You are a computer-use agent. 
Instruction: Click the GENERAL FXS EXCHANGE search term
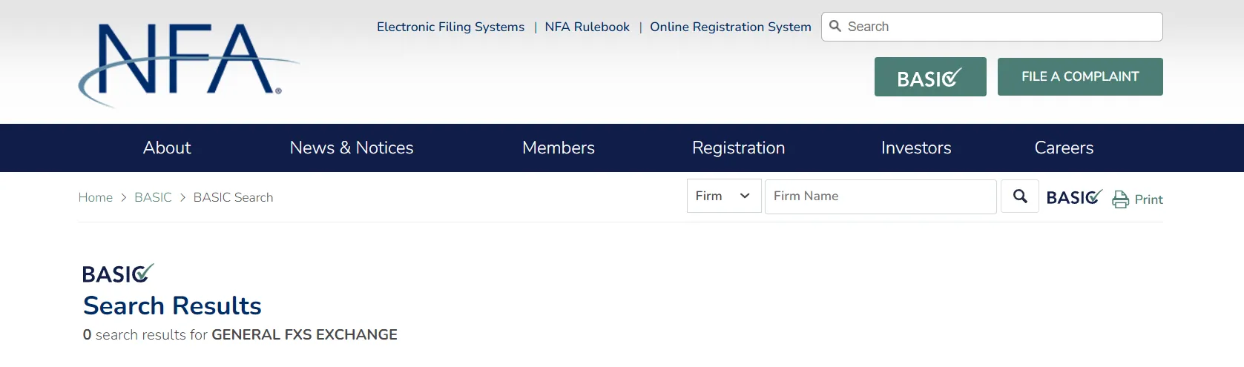304,334
